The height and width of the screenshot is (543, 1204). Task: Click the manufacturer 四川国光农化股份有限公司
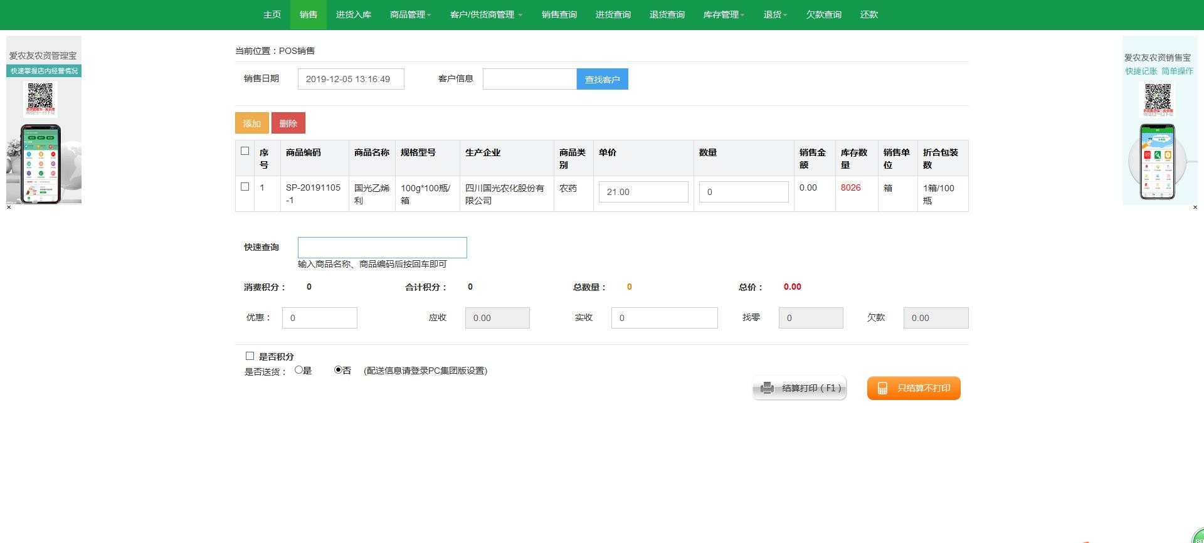(x=505, y=194)
